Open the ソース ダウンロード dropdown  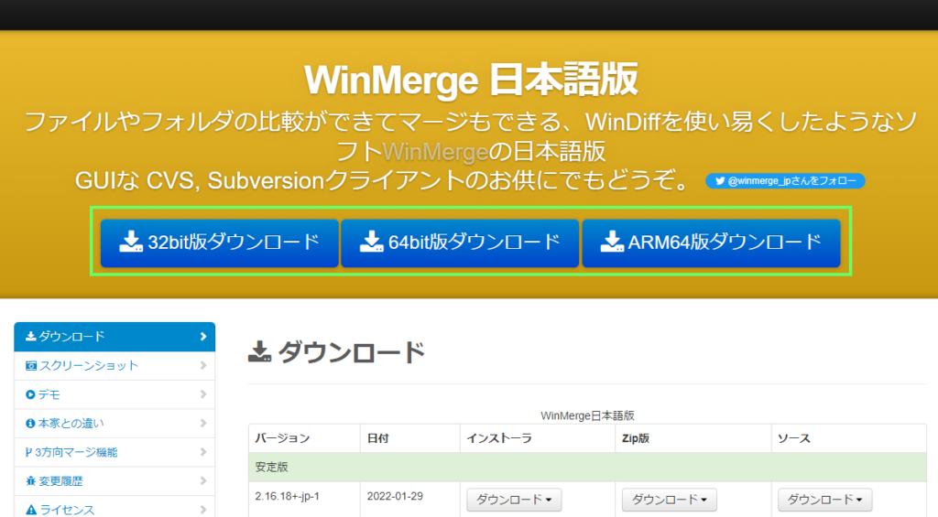point(824,500)
